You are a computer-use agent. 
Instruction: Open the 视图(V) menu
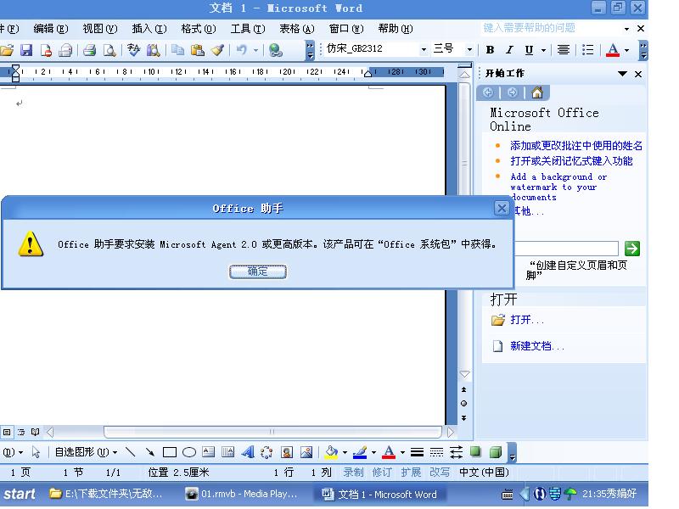click(100, 29)
